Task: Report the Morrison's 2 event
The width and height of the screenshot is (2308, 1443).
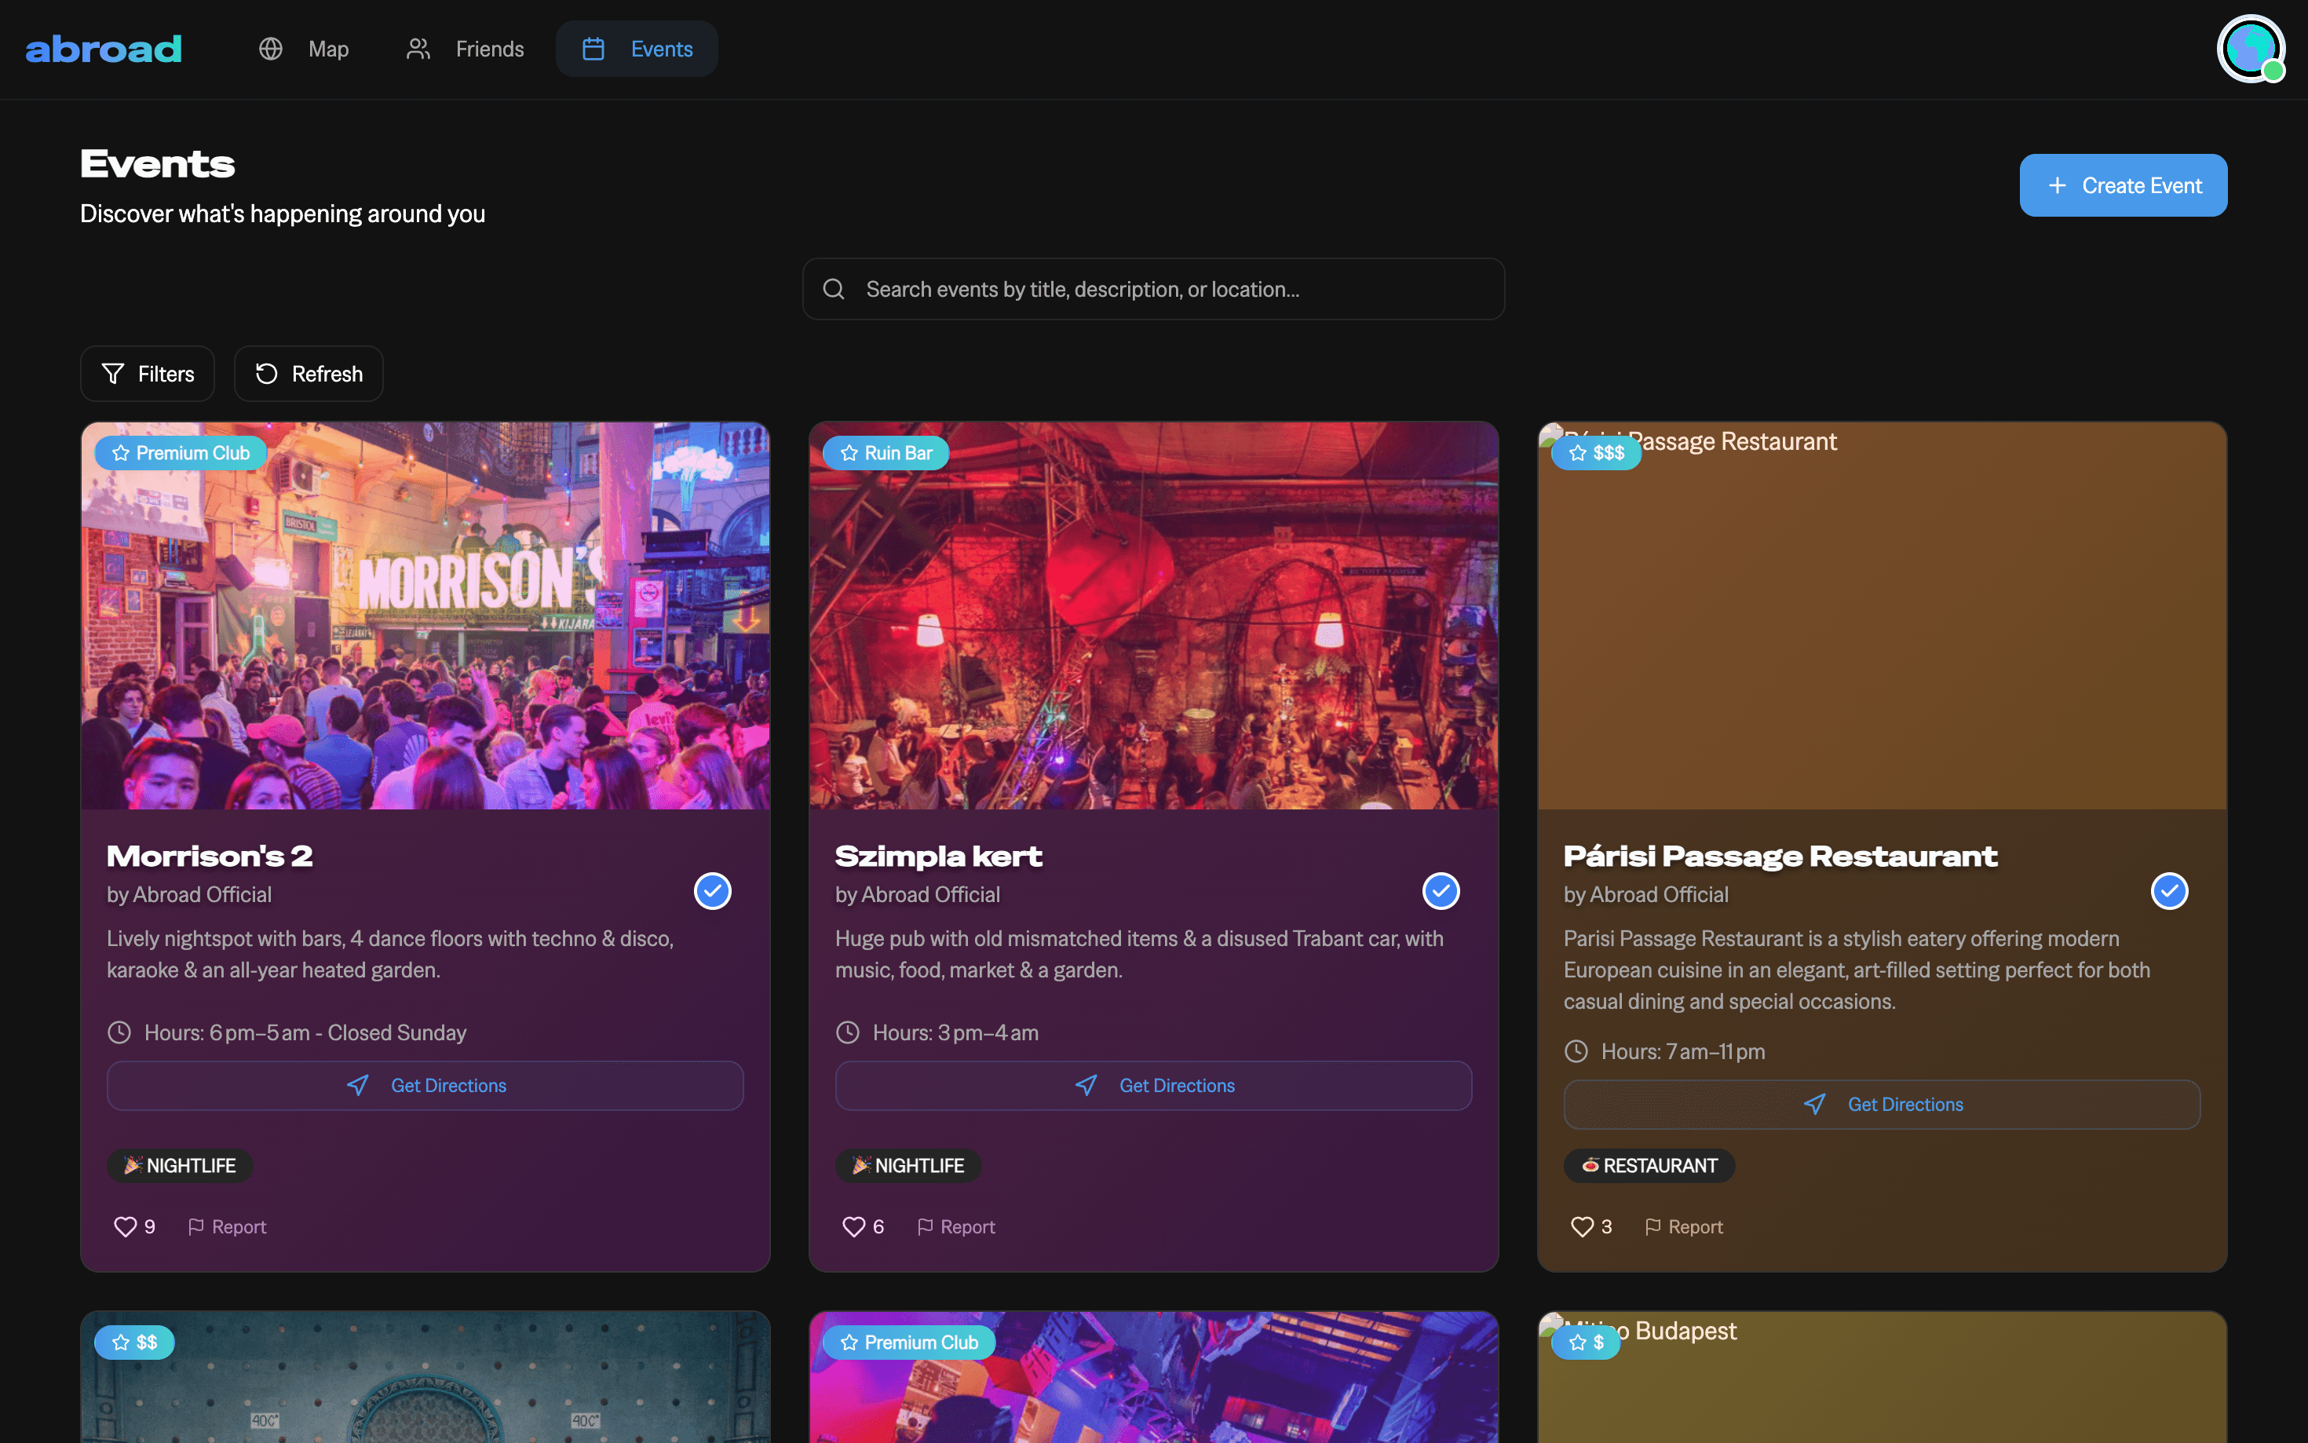Action: coord(227,1226)
